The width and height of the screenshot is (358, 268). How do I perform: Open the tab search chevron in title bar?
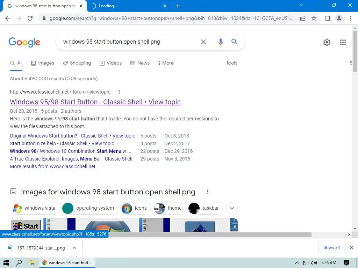pyautogui.click(x=302, y=5)
